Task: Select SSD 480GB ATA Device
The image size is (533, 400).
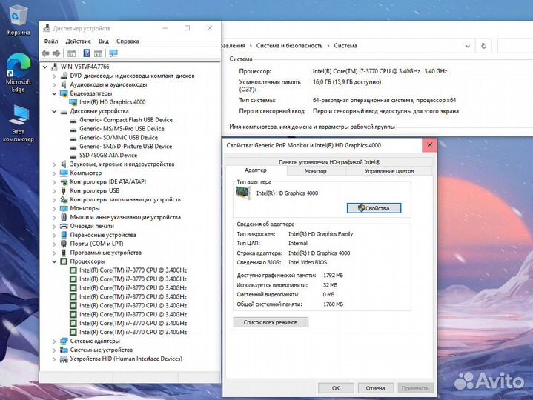Action: tap(108, 155)
